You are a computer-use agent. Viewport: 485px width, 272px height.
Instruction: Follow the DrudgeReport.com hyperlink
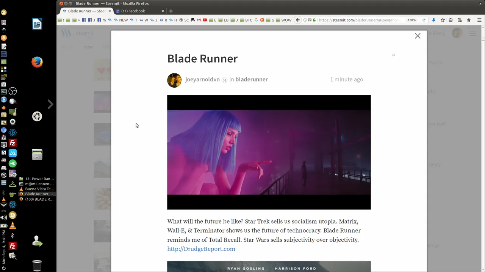[x=201, y=249]
